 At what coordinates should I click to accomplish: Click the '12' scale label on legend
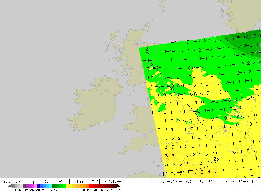click(77, 190)
